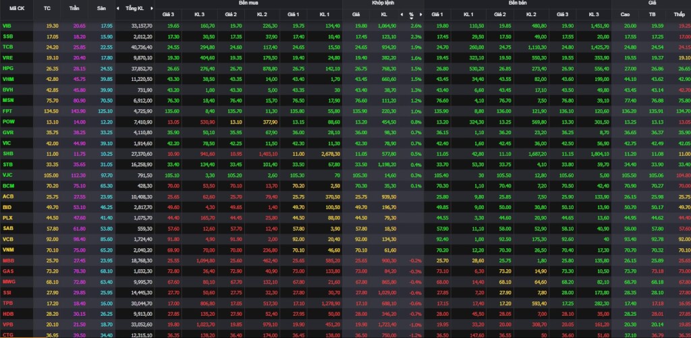
Task: Open the VJC stock symbol
Action: tap(7, 175)
